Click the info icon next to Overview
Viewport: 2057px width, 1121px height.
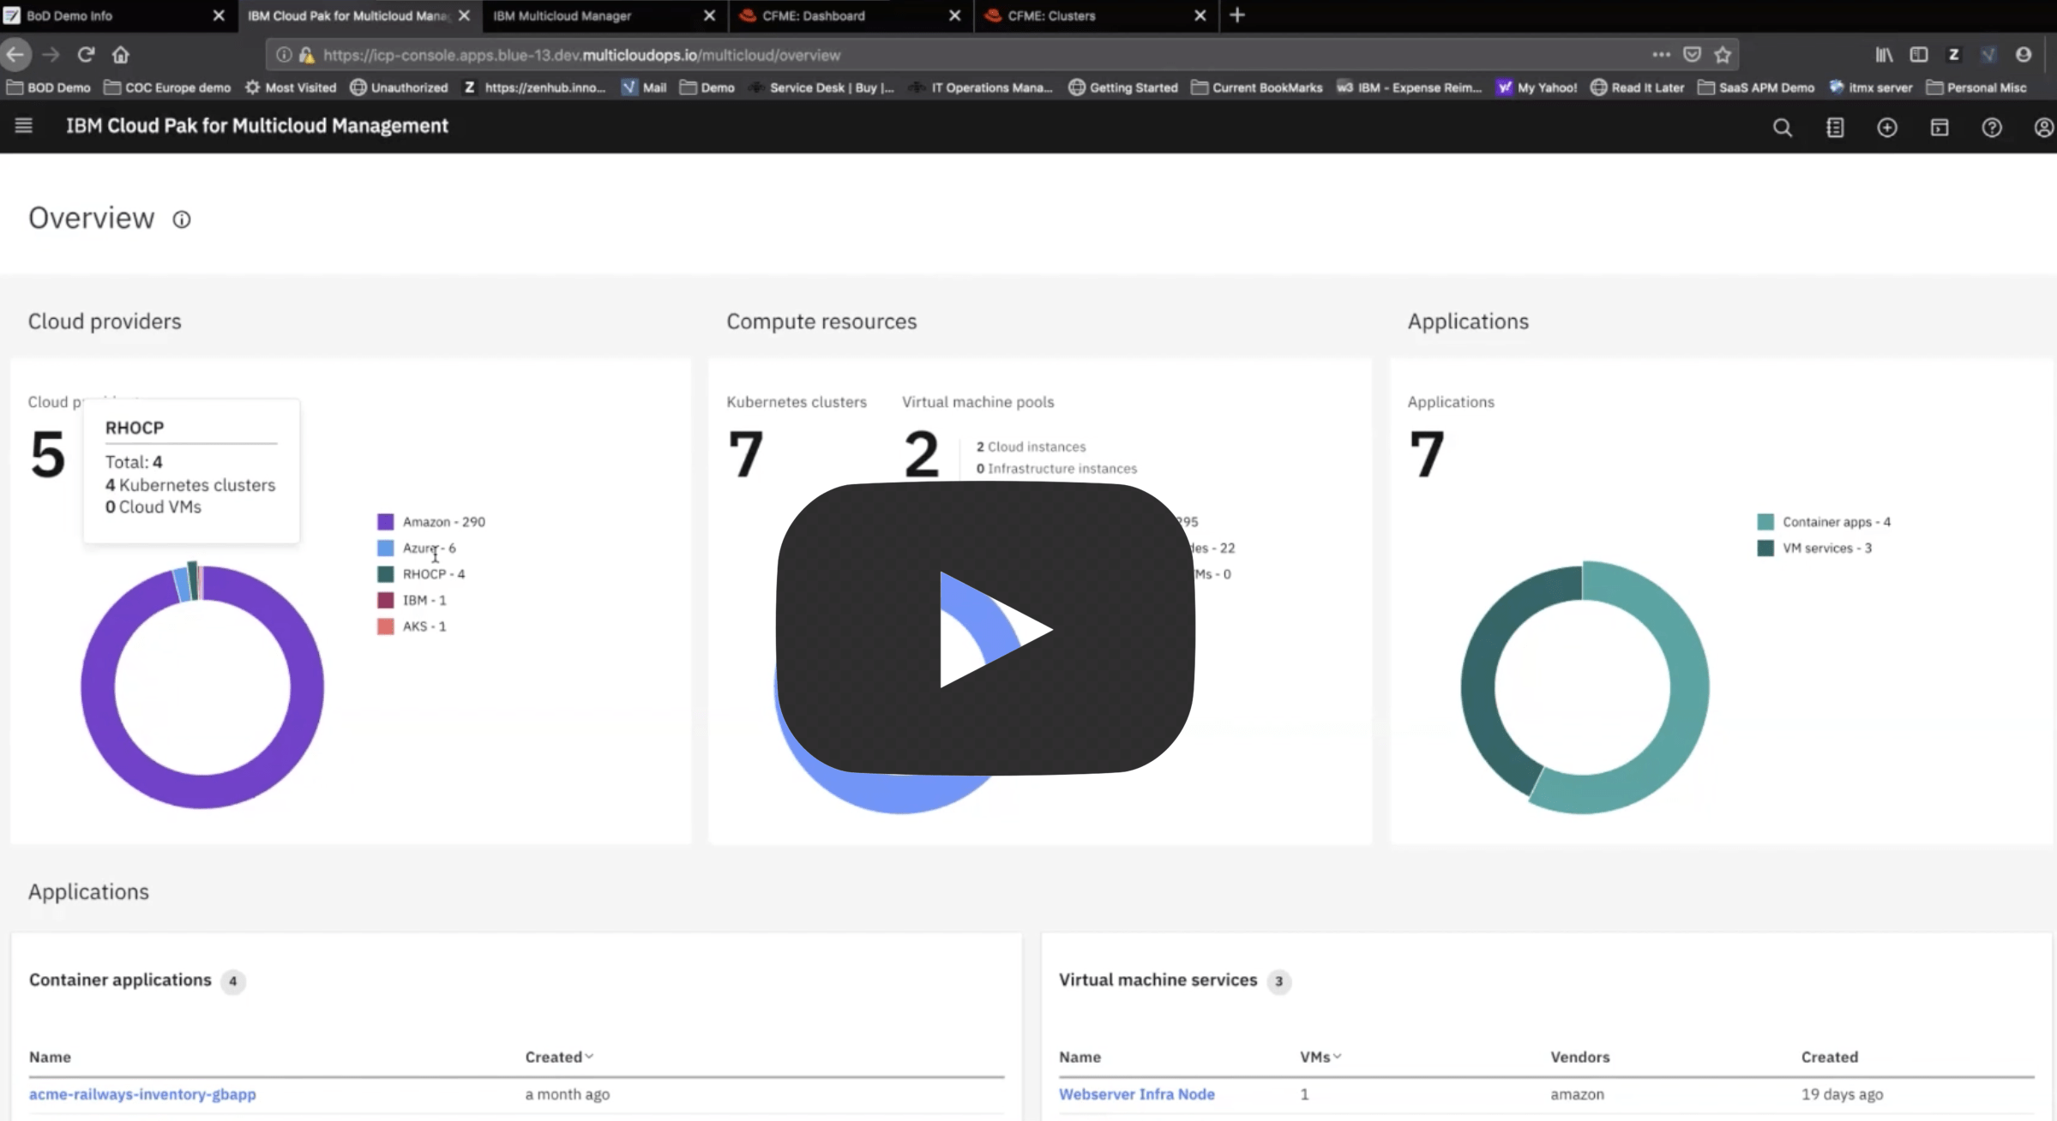(x=181, y=219)
